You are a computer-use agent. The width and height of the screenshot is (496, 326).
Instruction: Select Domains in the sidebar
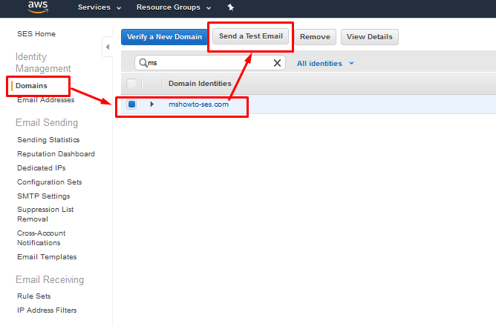point(31,86)
